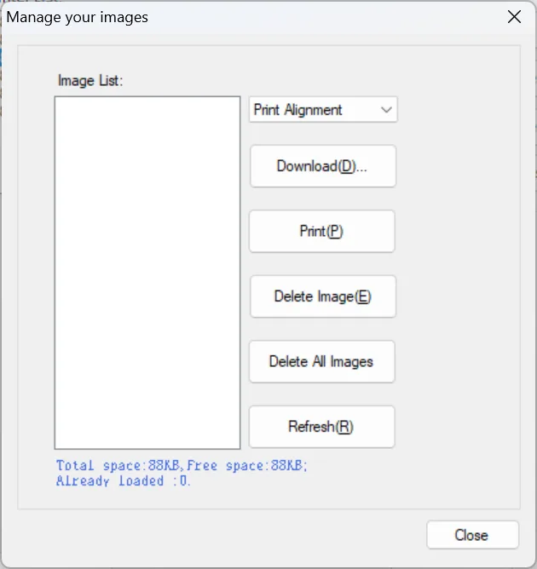Click the 'Already loaded :0.' status line

pos(124,481)
